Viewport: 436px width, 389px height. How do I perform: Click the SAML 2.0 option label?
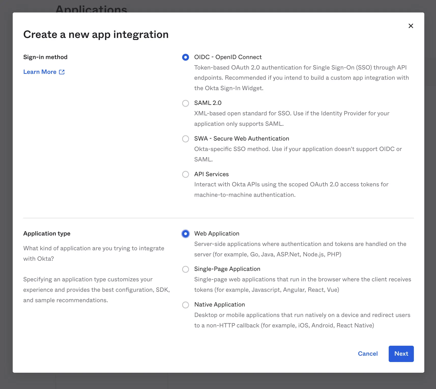pos(208,103)
